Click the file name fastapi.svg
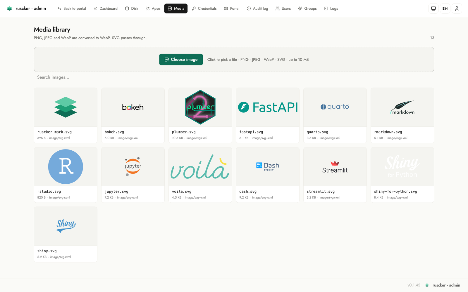 [x=251, y=132]
